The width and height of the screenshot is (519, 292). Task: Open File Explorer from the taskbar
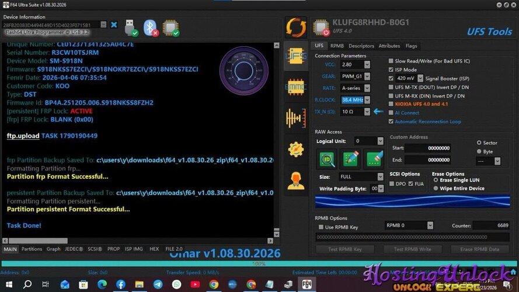coord(139,284)
